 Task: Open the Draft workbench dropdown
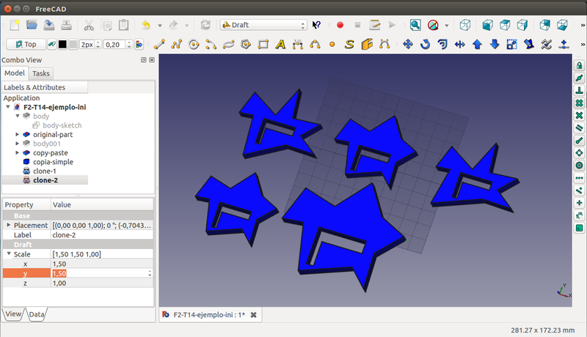[x=263, y=25]
